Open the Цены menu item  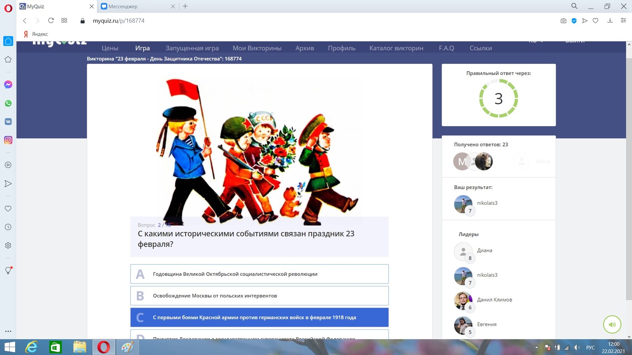tap(110, 48)
